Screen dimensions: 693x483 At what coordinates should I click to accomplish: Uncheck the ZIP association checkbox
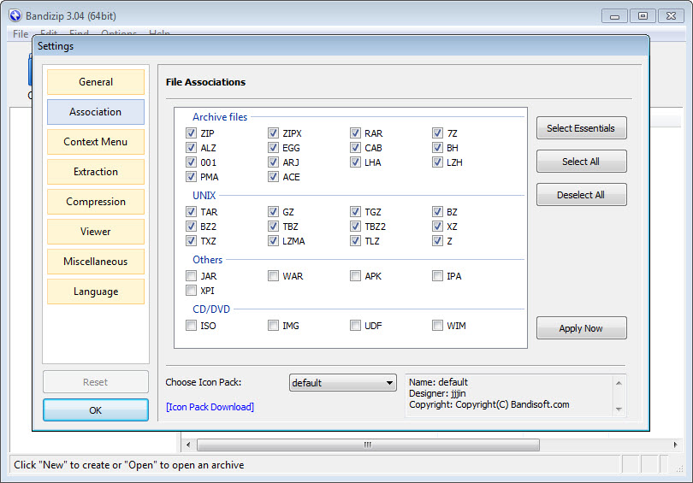click(191, 133)
